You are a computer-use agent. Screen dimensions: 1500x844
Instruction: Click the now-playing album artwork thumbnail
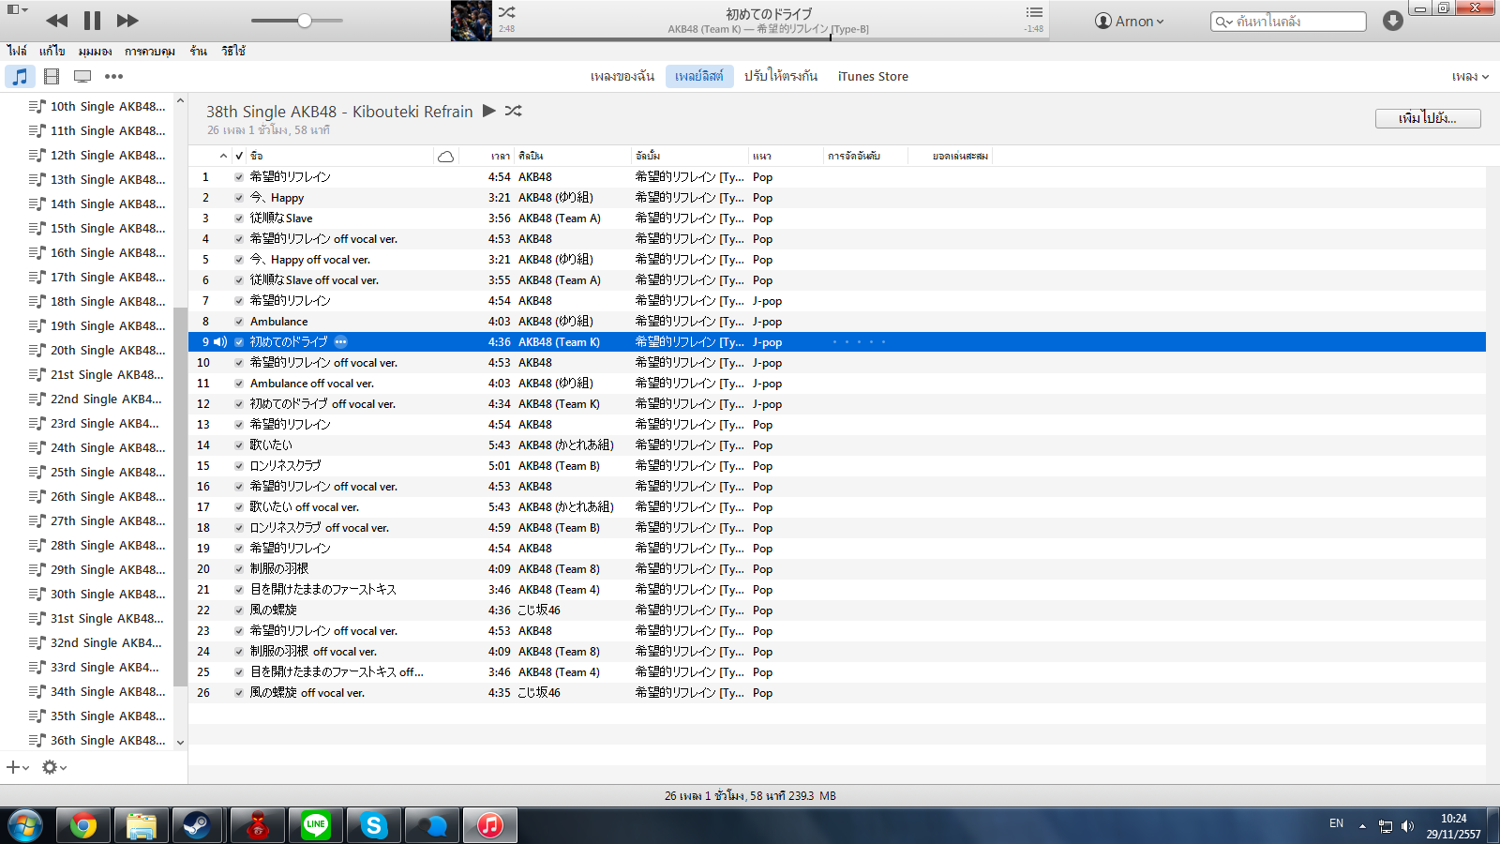472,21
